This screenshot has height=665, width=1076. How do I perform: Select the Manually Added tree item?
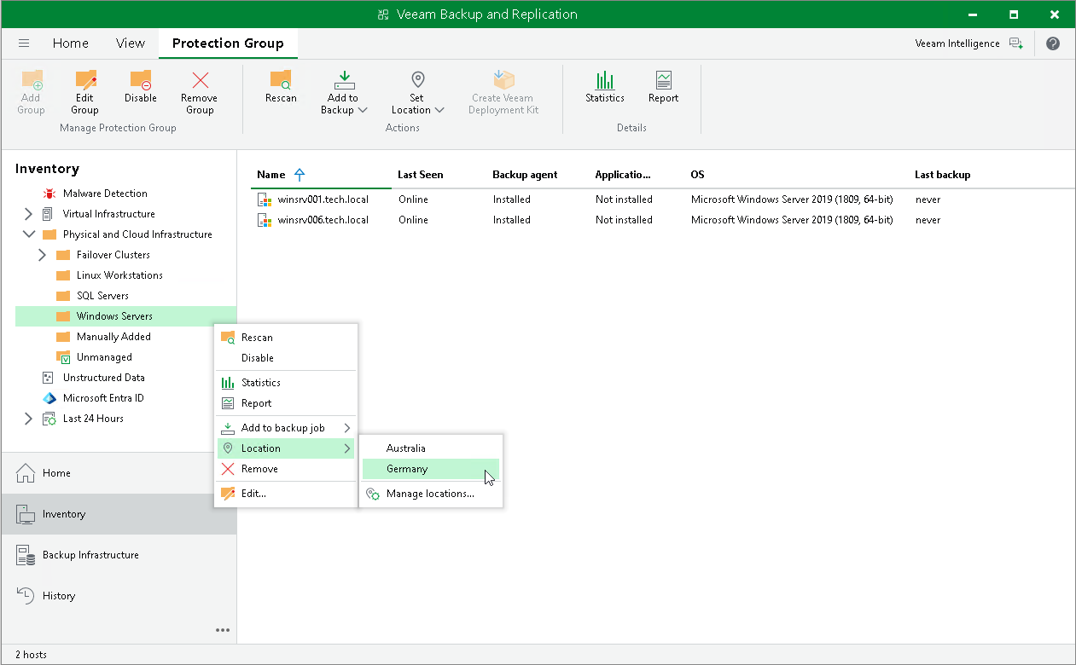point(113,337)
